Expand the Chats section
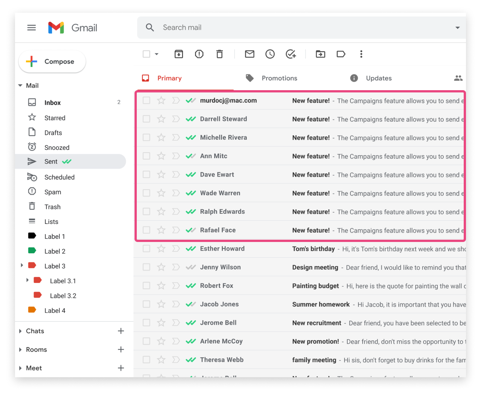The width and height of the screenshot is (481, 393). 20,331
